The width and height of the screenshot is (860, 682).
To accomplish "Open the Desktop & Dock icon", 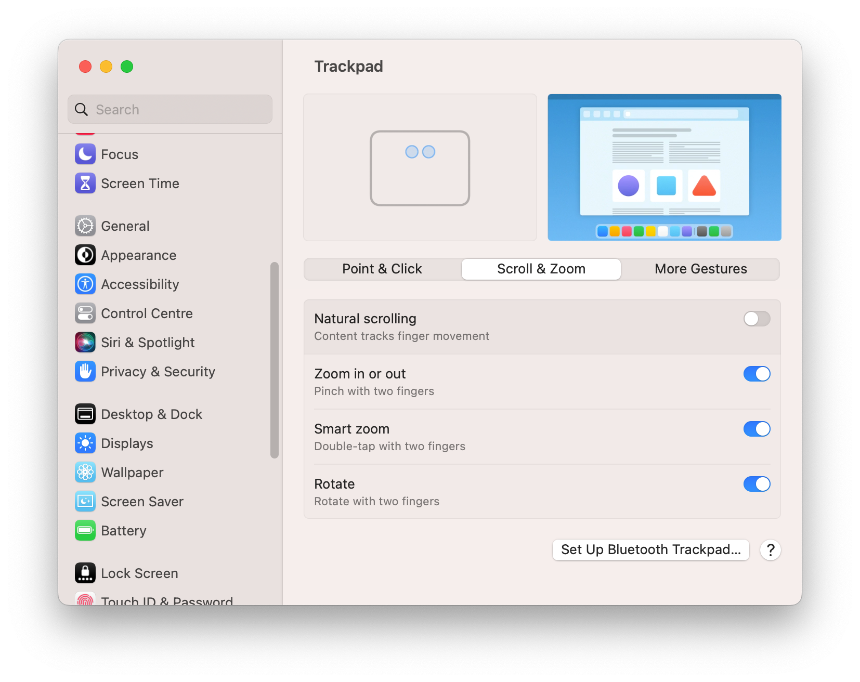I will (x=85, y=414).
